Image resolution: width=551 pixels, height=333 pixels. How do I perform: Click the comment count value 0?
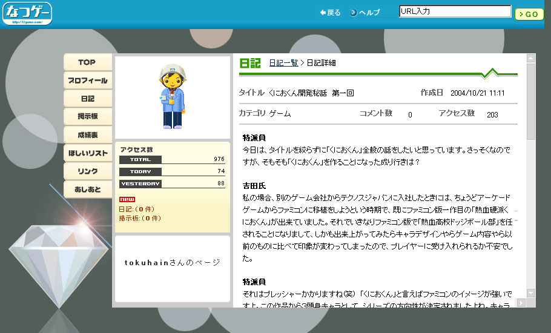[410, 114]
